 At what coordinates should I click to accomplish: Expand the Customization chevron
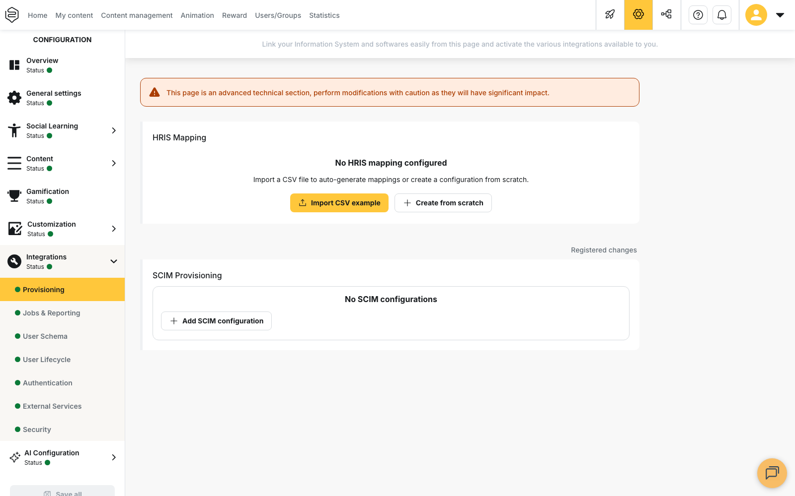point(114,229)
